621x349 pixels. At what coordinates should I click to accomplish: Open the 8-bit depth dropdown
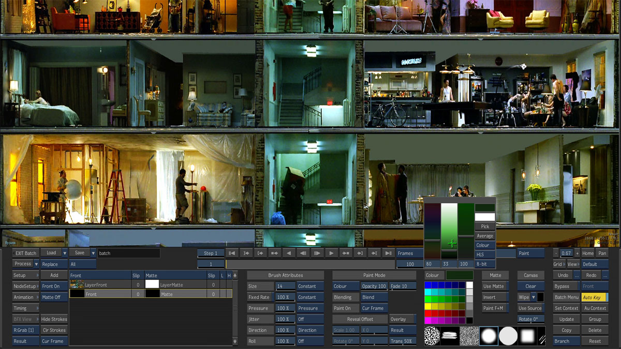click(485, 264)
